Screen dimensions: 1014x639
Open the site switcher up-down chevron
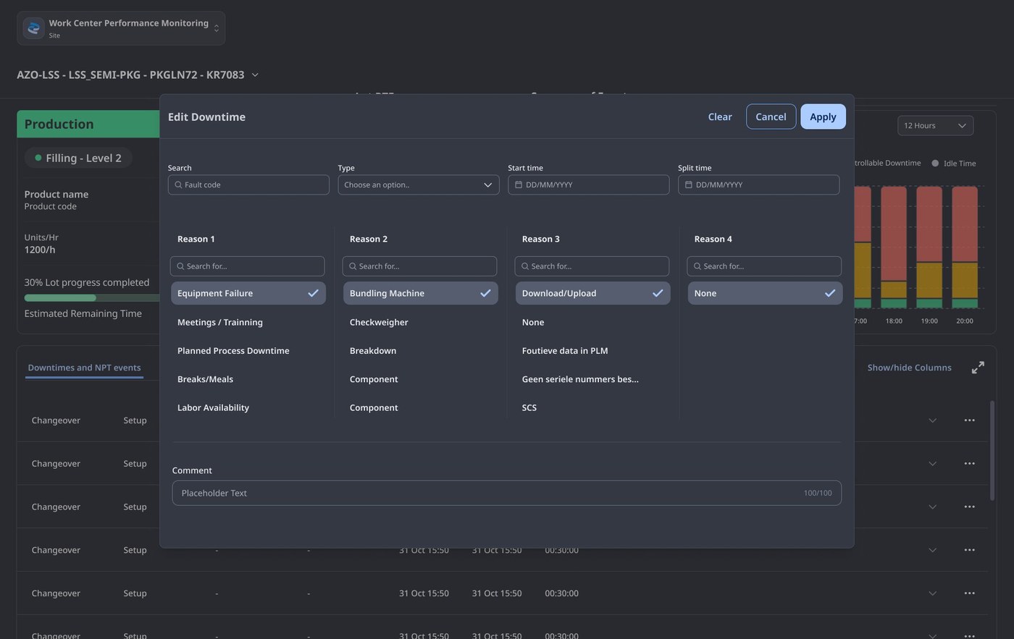216,28
